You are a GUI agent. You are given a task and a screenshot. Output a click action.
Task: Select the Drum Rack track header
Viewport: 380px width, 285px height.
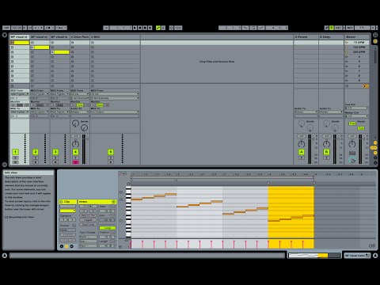coord(80,37)
